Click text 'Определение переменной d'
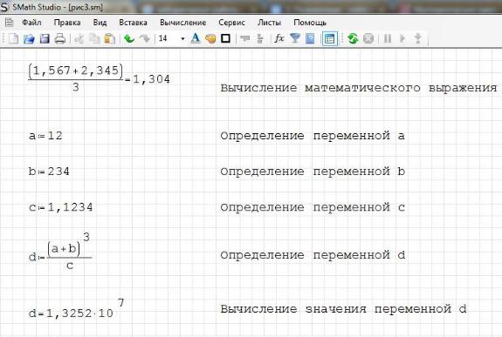Viewport: 502px width, 337px height. [313, 255]
